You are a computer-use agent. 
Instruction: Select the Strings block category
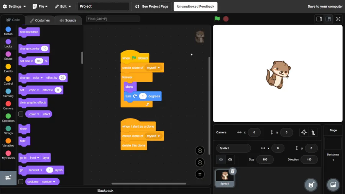8,130
